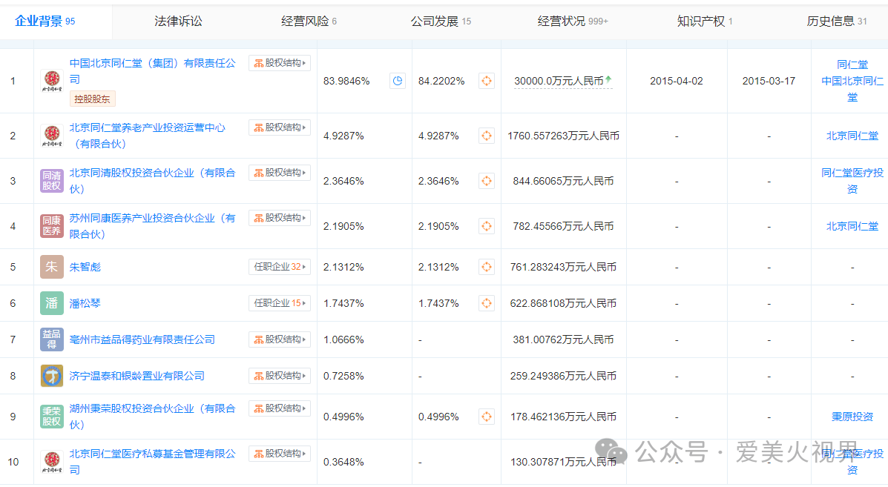
Task: Click the date 2015-03-17
Action: 769,81
